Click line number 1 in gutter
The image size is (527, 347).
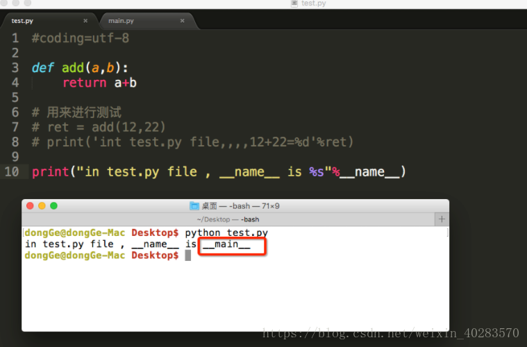(x=15, y=38)
